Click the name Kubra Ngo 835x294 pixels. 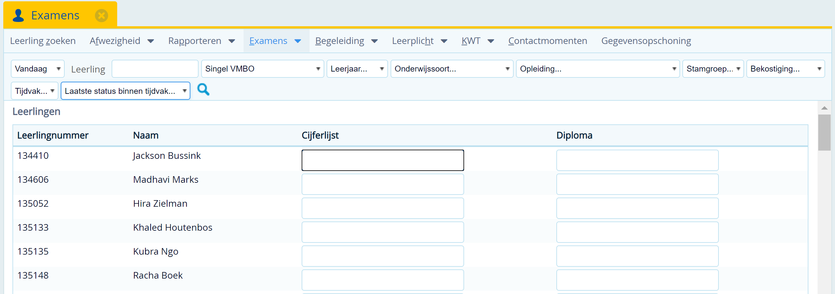pos(156,251)
